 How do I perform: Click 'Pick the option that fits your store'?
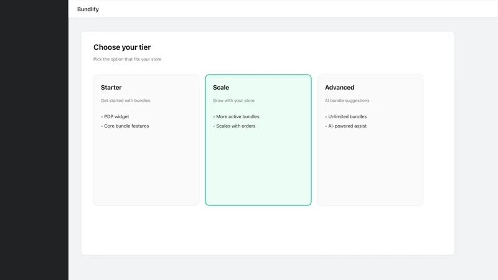[128, 59]
